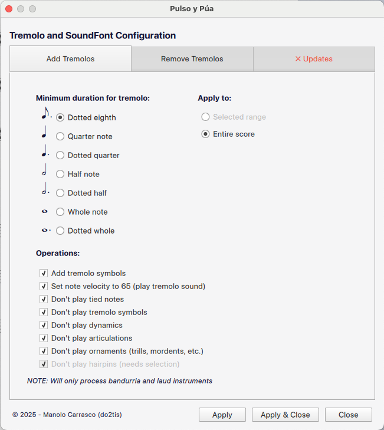The image size is (384, 430).
Task: Select Entire score radio button
Action: tap(205, 134)
